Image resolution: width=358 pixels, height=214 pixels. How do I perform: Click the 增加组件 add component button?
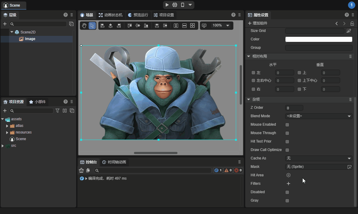[258, 23]
